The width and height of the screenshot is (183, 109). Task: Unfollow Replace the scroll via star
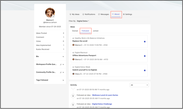(145, 42)
